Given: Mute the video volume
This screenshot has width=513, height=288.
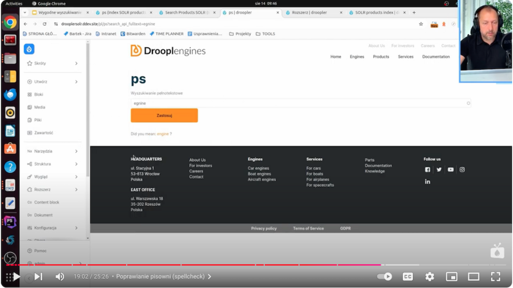Looking at the screenshot, I should coord(59,277).
